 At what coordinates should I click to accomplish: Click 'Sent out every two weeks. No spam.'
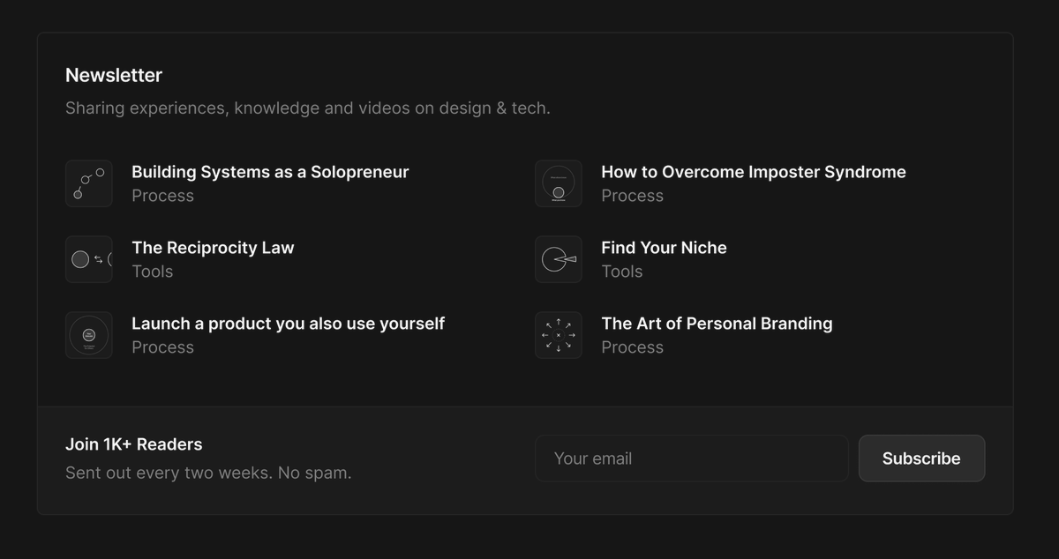208,473
